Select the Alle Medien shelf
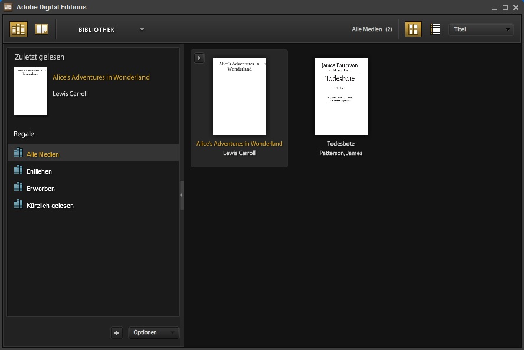 pos(93,153)
